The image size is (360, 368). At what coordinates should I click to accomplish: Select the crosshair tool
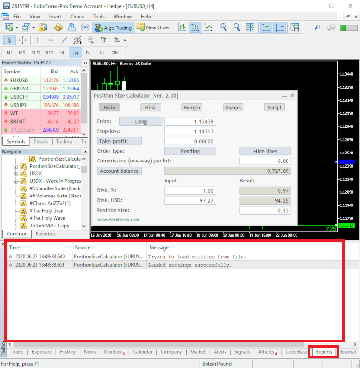pyautogui.click(x=22, y=40)
